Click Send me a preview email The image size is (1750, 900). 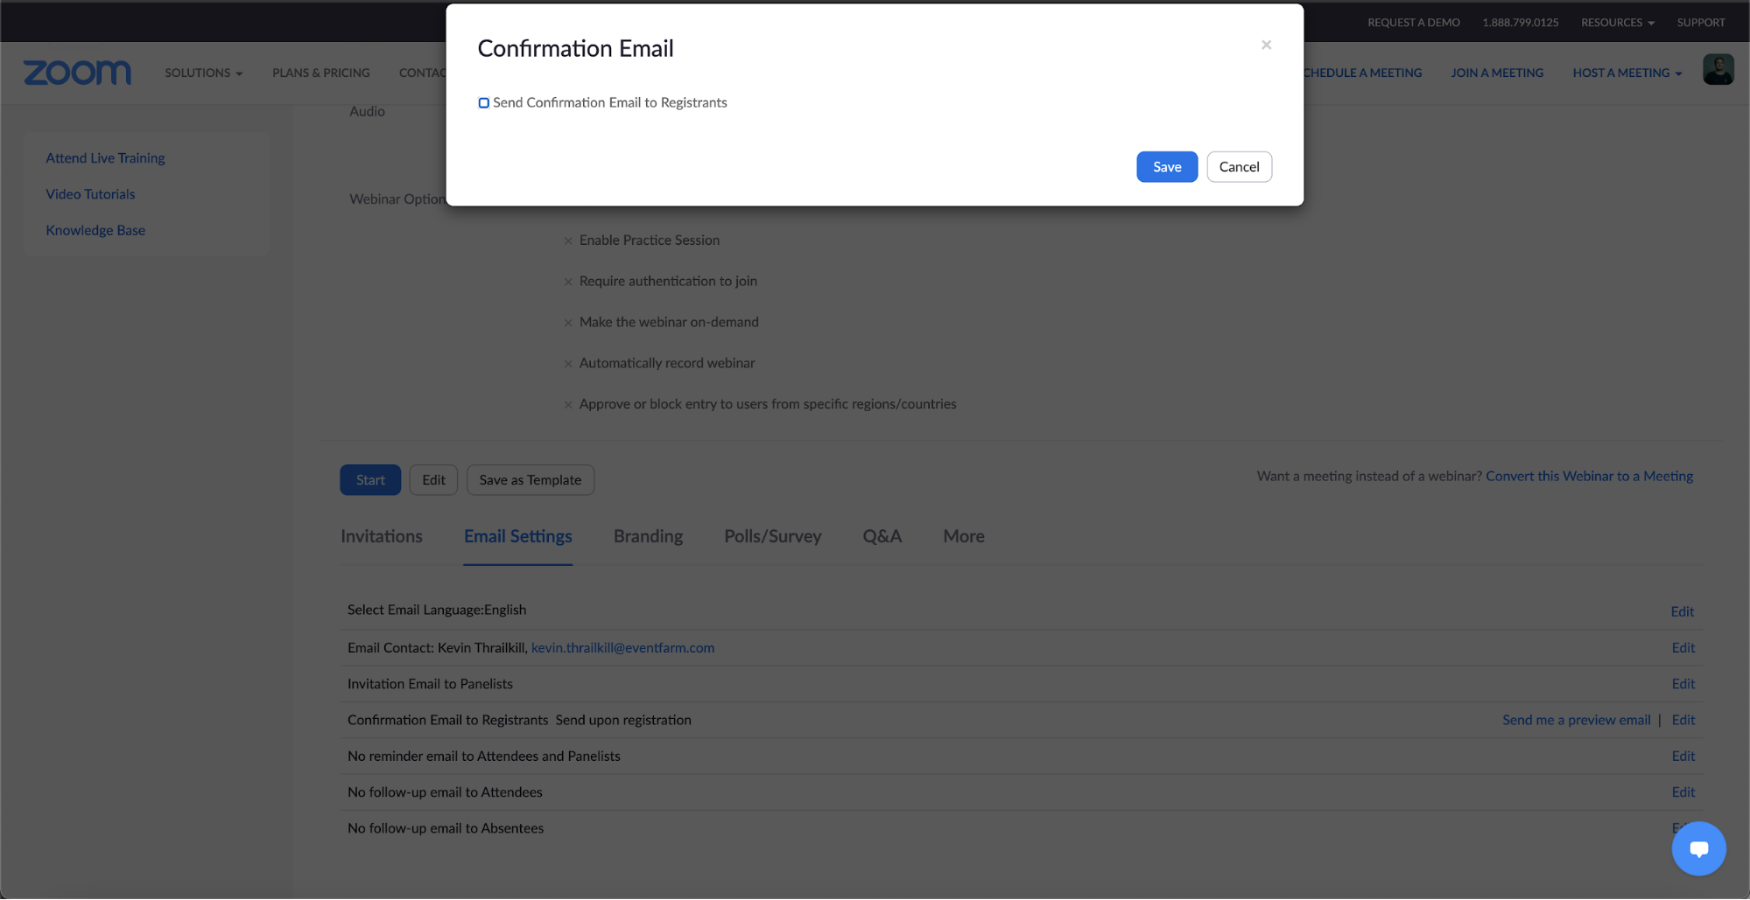coord(1576,720)
